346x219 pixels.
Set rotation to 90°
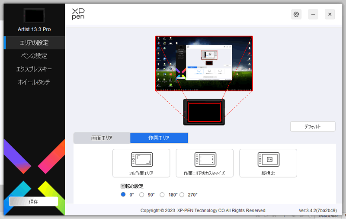tap(142, 195)
